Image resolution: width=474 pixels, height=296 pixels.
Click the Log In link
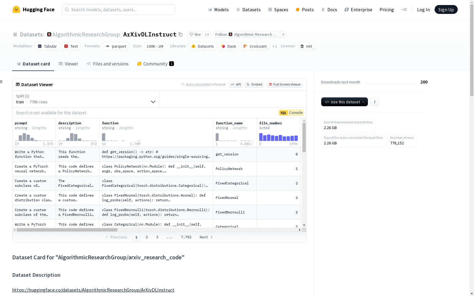click(x=423, y=9)
